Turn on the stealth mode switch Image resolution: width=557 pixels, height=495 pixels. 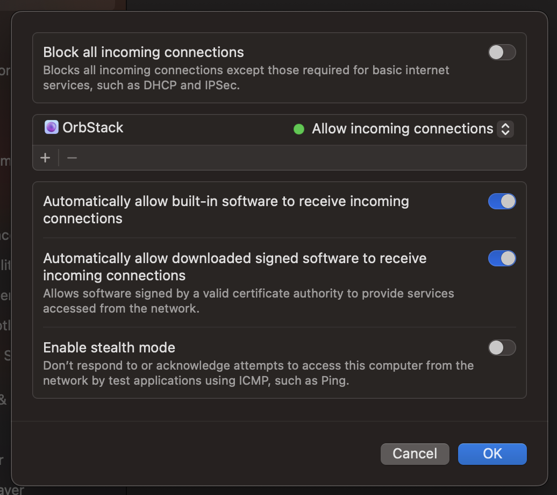click(x=502, y=348)
